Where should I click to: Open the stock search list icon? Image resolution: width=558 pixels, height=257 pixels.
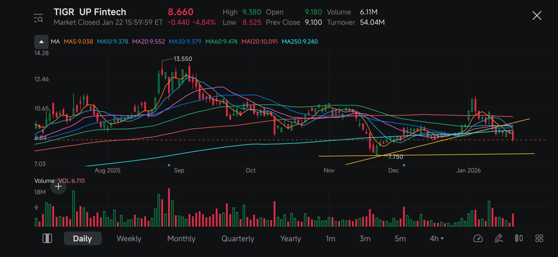38,18
